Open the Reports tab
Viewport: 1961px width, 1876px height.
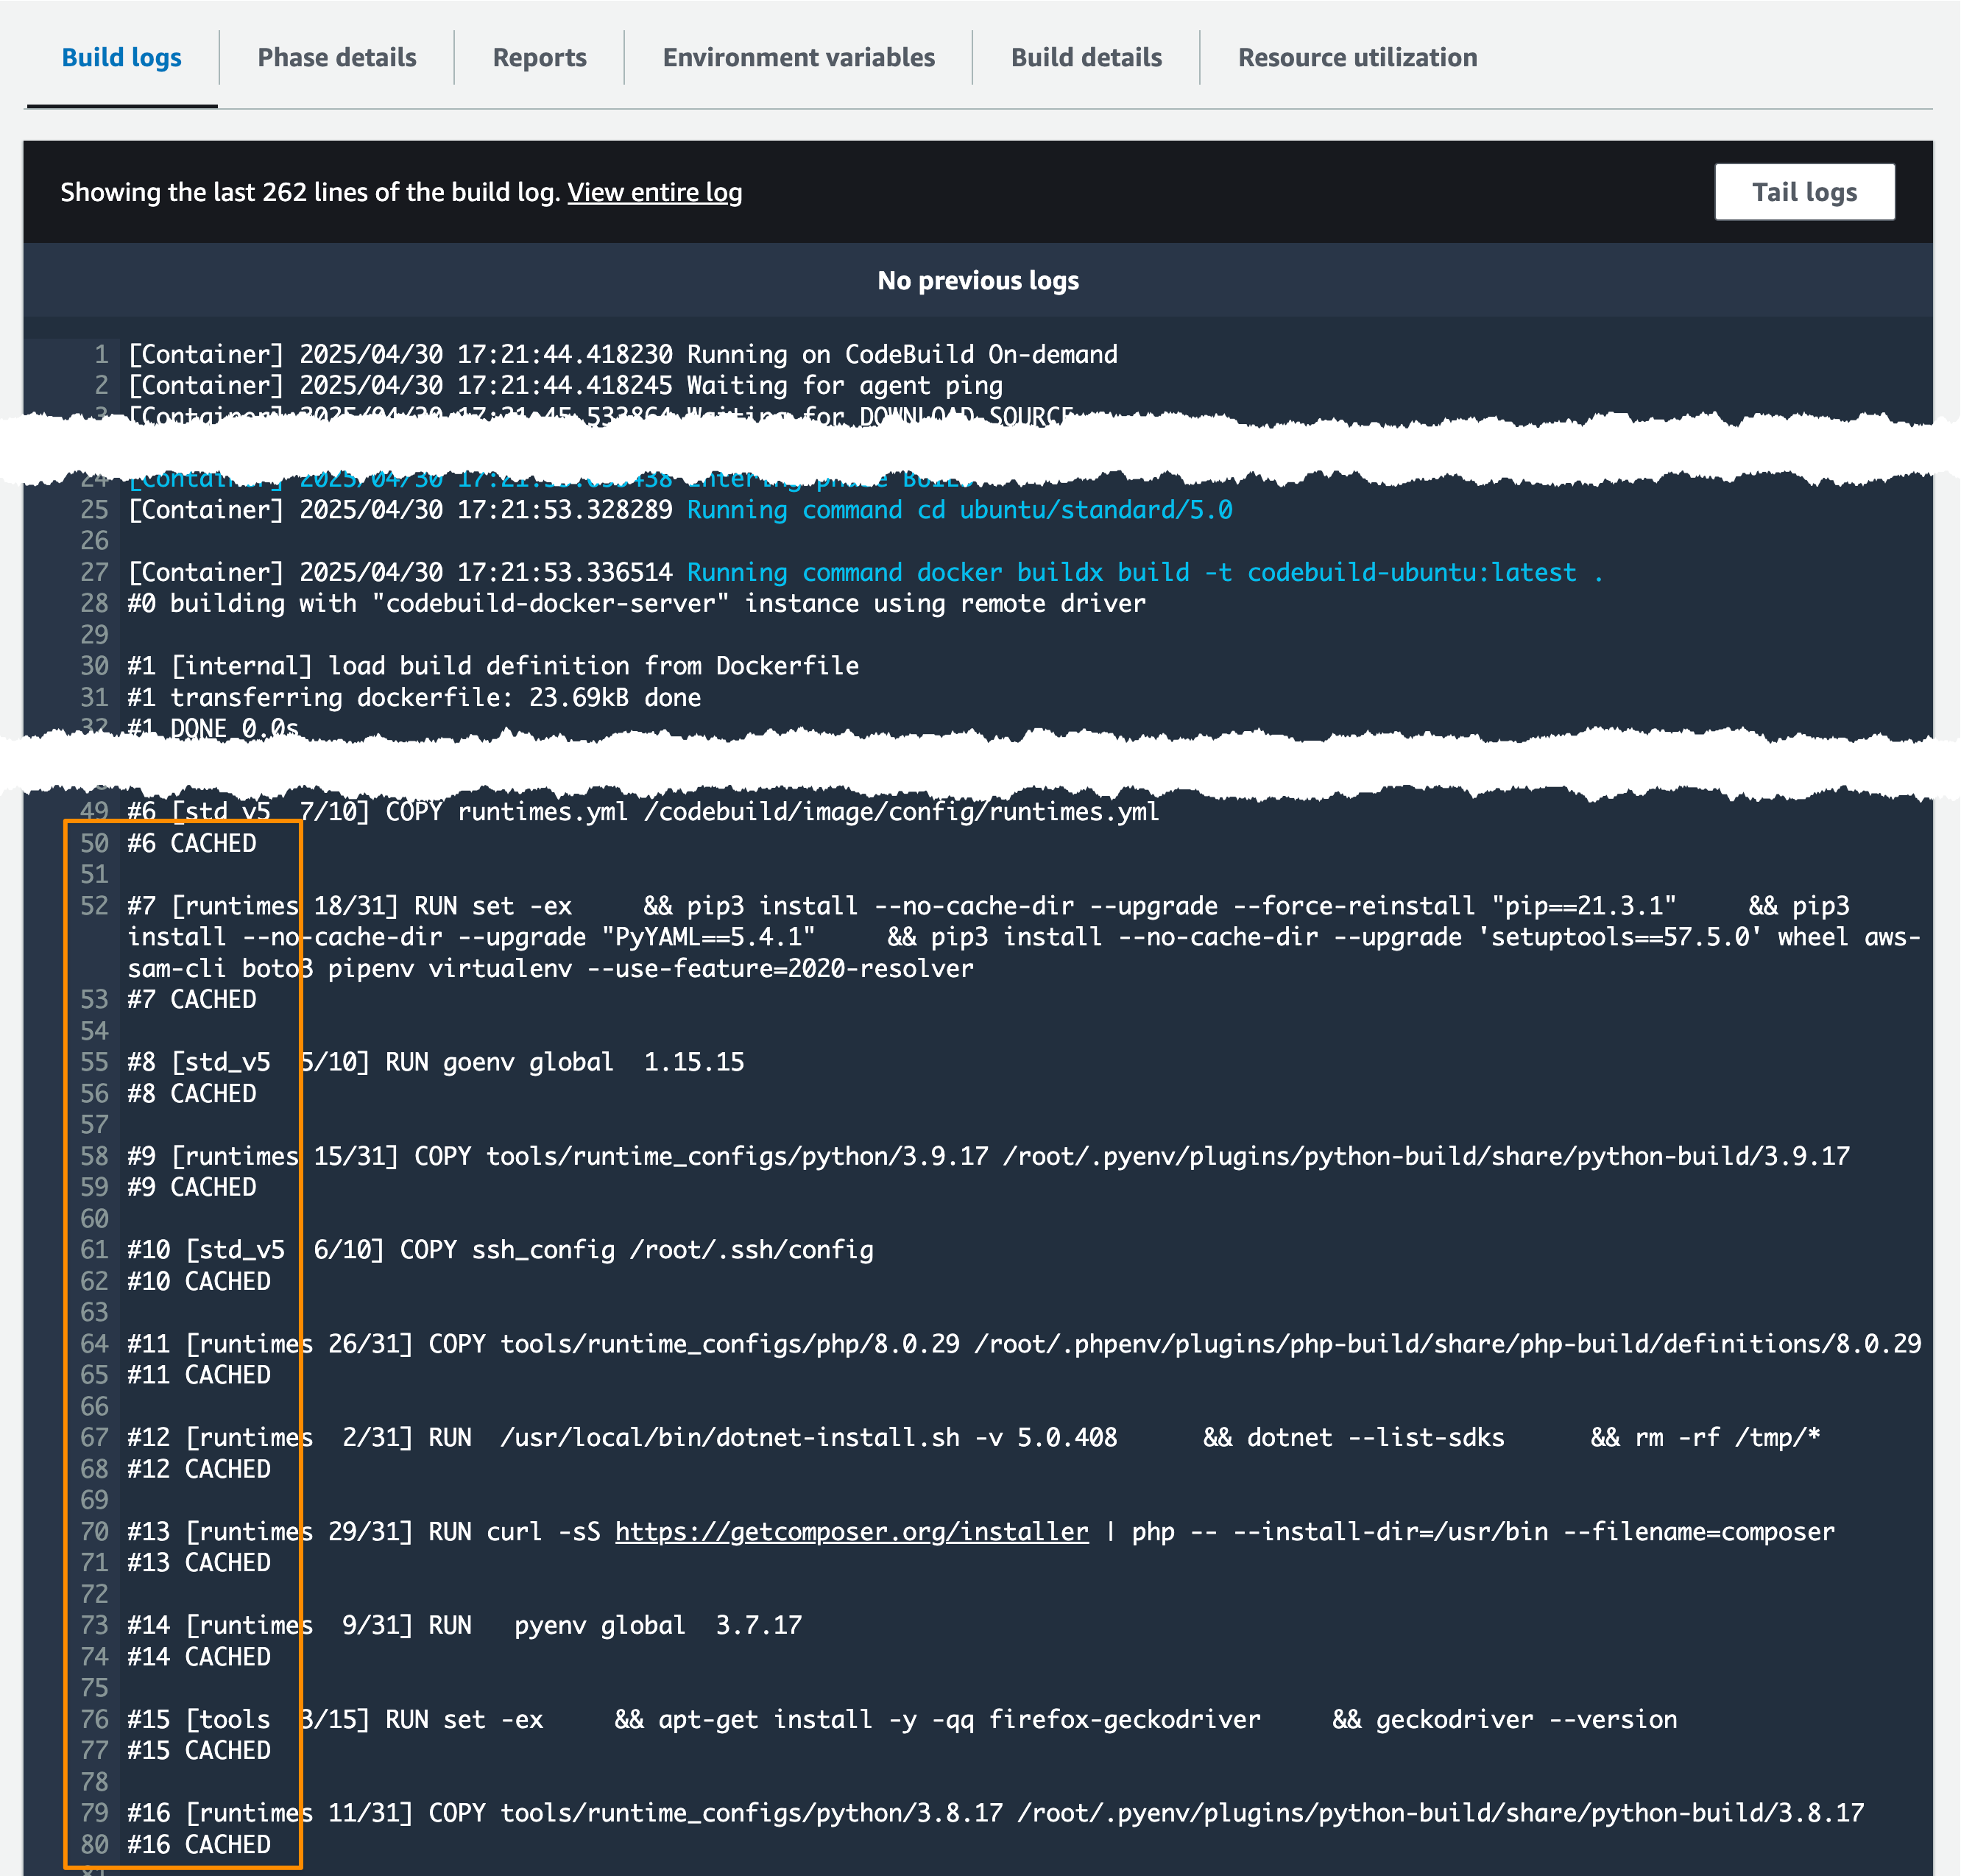tap(539, 58)
